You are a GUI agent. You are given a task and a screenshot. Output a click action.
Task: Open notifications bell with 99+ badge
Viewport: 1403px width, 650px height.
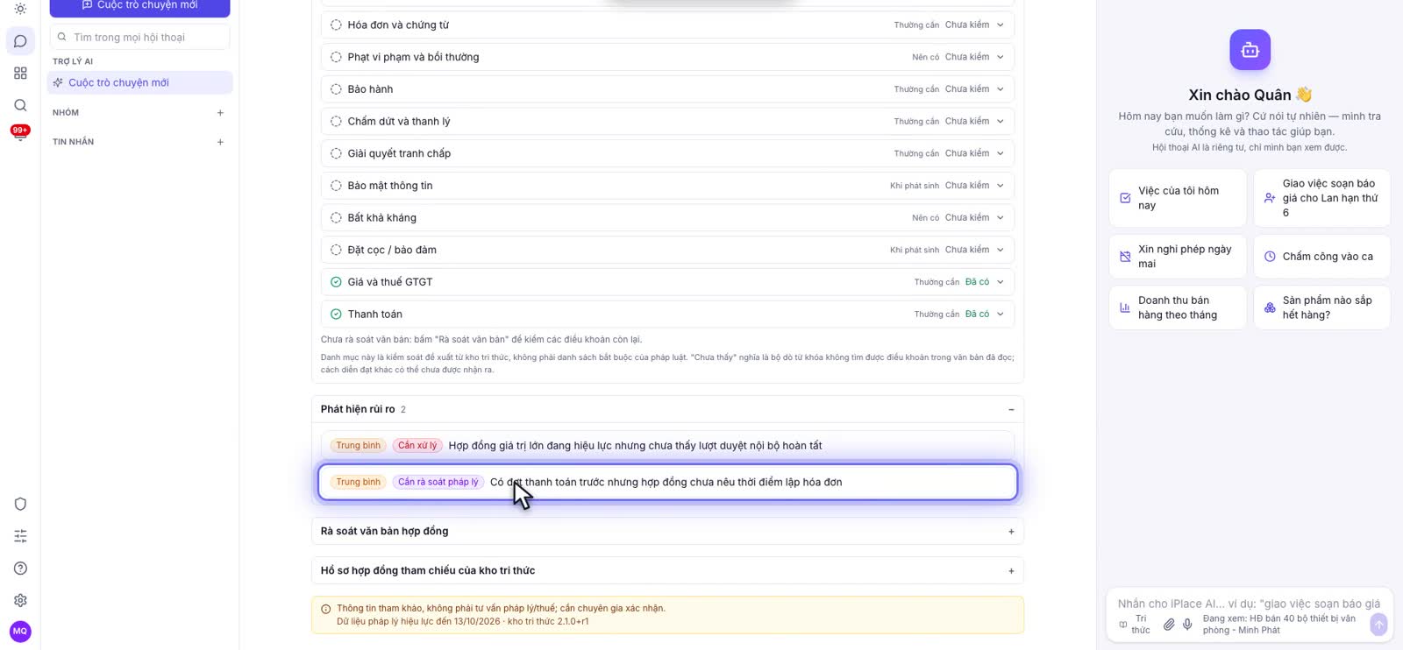pyautogui.click(x=20, y=133)
